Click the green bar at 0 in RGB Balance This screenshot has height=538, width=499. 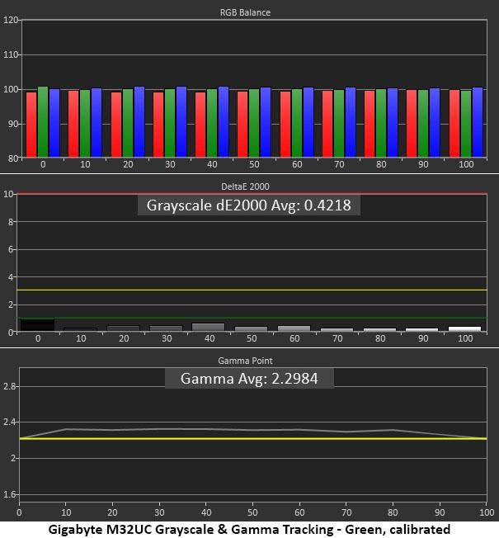coord(43,122)
